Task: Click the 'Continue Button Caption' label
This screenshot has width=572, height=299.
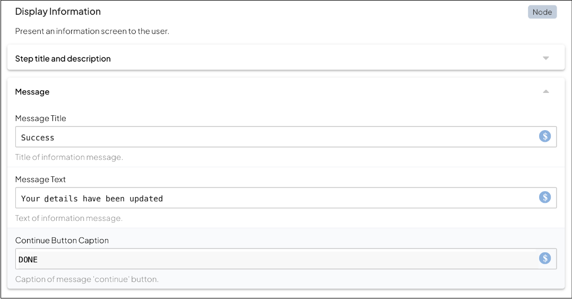Action: click(x=62, y=241)
